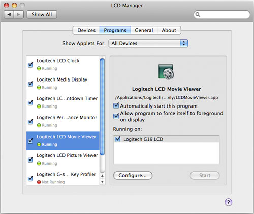Open the General tab
Image resolution: width=254 pixels, height=214 pixels.
[144, 30]
